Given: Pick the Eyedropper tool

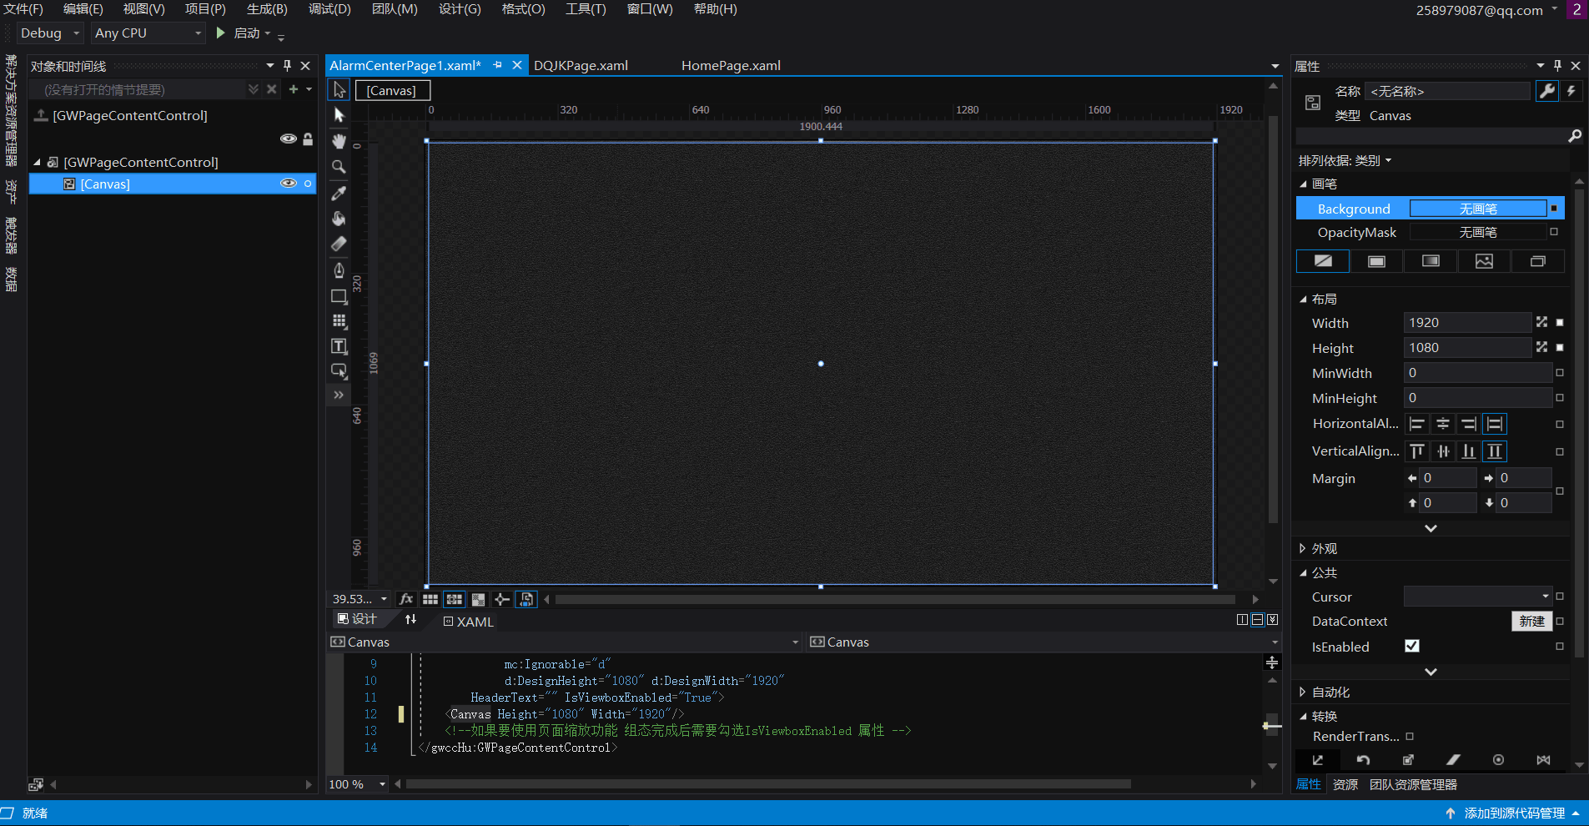Looking at the screenshot, I should point(339,193).
